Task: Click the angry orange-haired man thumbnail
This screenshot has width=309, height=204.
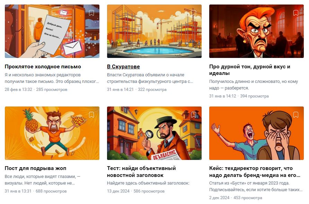Action: [x=256, y=31]
